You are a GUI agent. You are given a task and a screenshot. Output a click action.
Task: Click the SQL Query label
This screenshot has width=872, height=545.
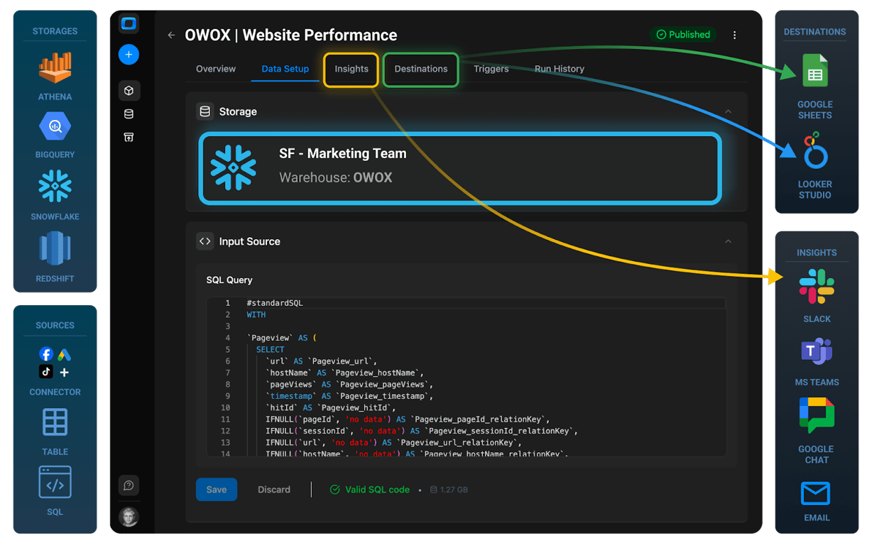tap(229, 280)
